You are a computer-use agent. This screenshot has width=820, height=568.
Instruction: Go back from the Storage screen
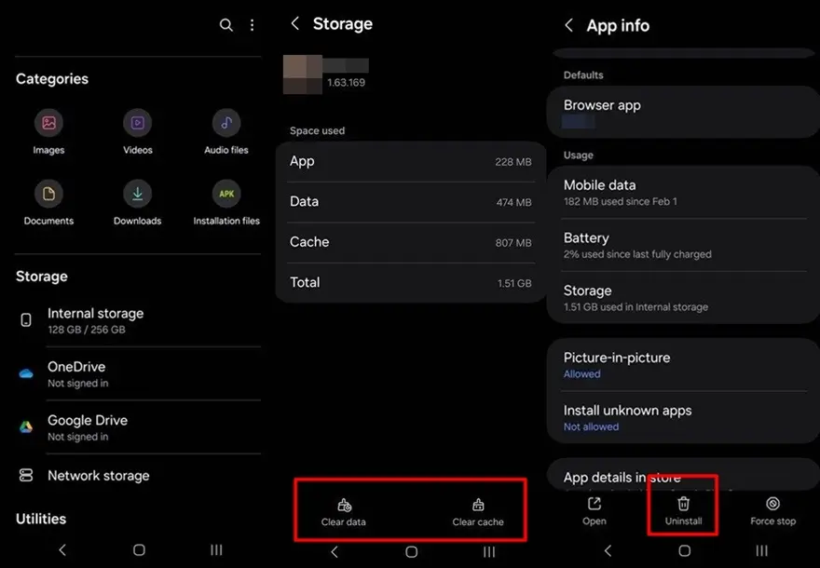click(296, 23)
